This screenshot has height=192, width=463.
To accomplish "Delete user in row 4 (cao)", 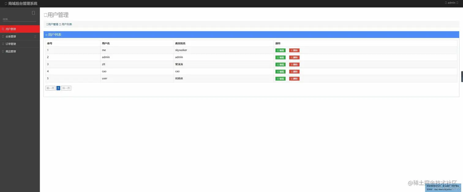I will tap(294, 71).
